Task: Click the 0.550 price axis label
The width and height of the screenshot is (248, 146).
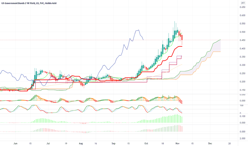Action: coord(242,24)
